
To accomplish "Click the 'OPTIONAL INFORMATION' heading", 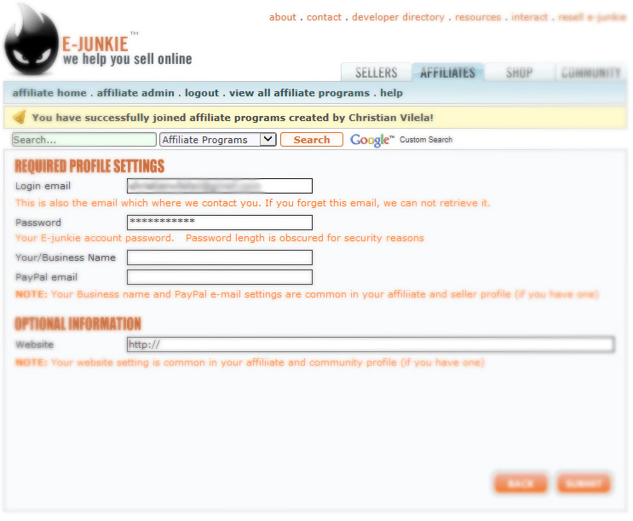I will [x=78, y=324].
